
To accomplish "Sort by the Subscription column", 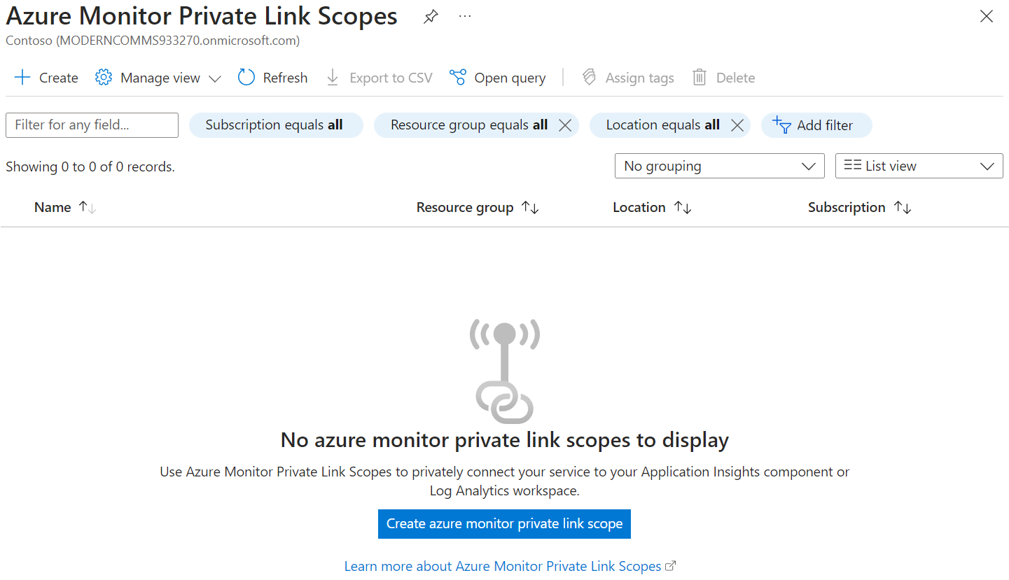I will (x=860, y=207).
